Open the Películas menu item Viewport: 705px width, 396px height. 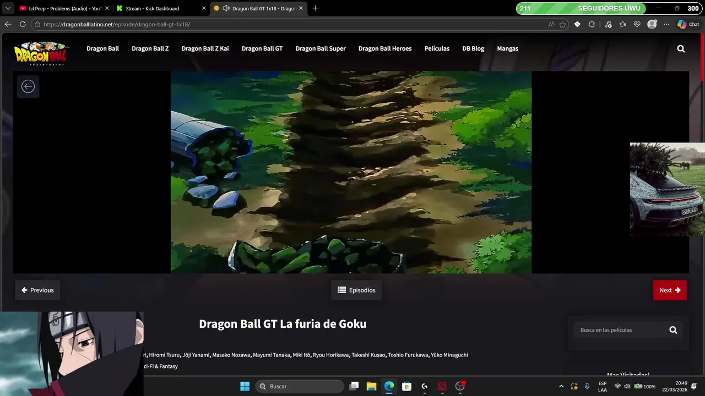[x=437, y=48]
